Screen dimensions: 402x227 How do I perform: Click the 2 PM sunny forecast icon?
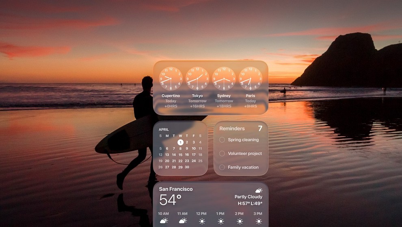point(240,221)
